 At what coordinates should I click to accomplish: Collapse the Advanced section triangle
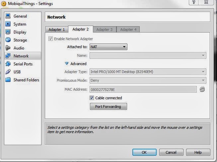(x=67, y=63)
